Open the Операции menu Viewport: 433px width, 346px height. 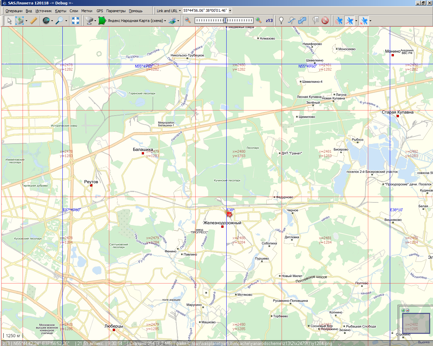coord(14,11)
